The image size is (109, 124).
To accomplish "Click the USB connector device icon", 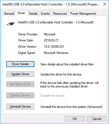I will pyautogui.click(x=11, y=24).
